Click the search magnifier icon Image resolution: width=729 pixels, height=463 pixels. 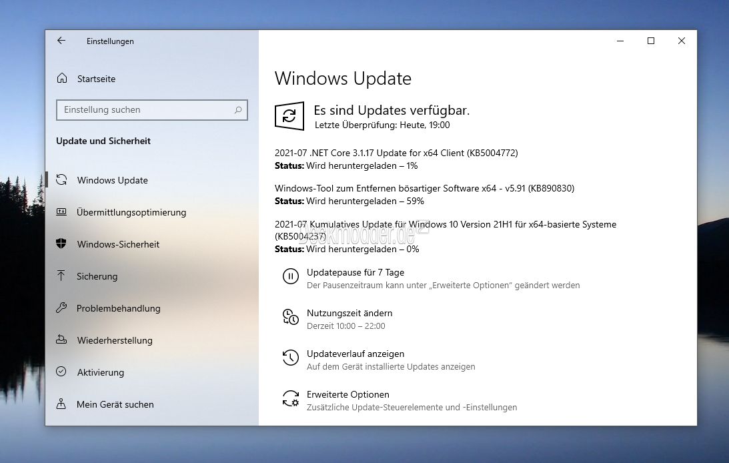pos(238,109)
